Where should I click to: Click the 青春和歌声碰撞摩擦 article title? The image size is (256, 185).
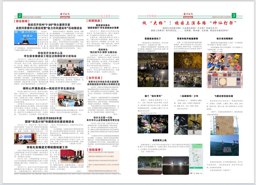188,38
